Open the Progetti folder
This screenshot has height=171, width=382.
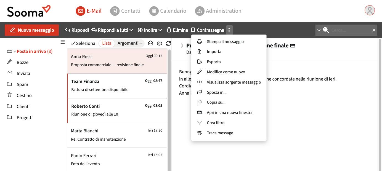pos(25,117)
